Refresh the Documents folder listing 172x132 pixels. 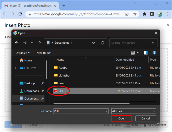[102, 43]
